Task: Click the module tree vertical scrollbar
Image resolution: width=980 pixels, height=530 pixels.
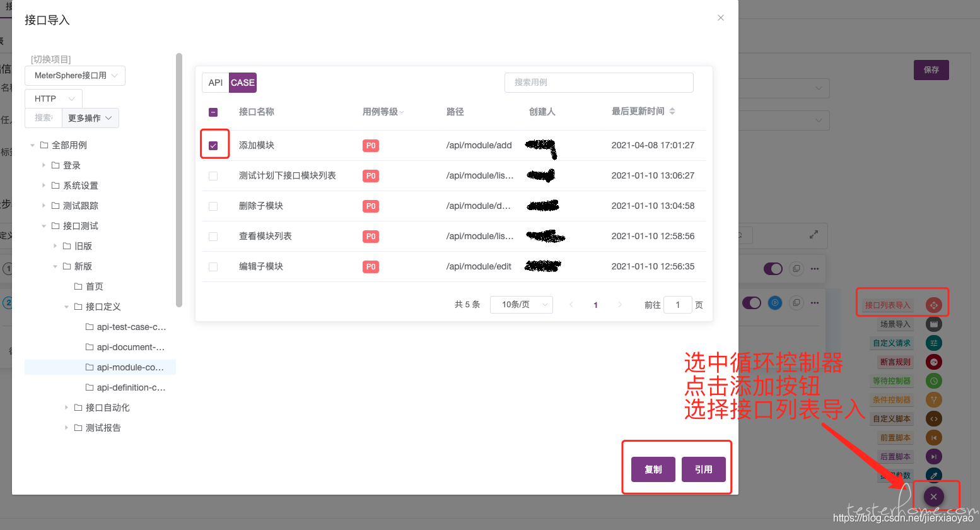Action: (179, 180)
